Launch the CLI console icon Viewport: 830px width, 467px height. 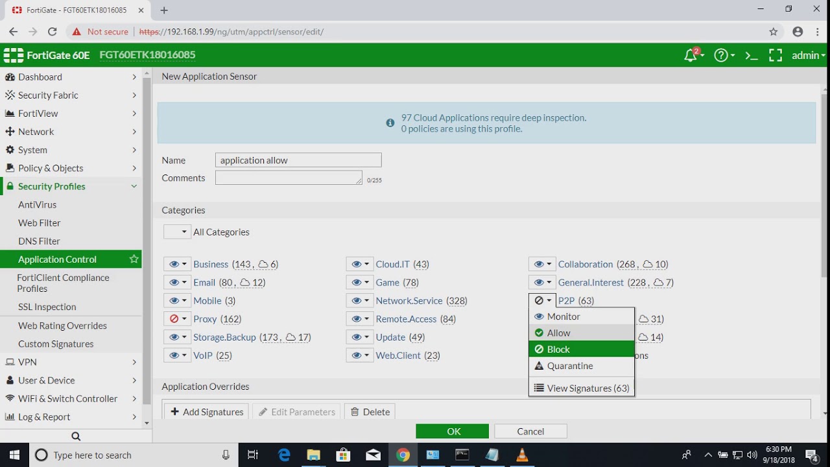pyautogui.click(x=752, y=55)
